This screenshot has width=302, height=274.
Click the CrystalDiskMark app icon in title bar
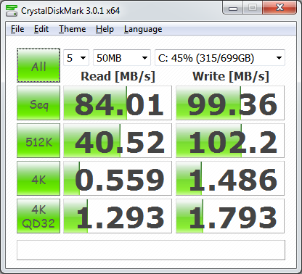pos(12,11)
